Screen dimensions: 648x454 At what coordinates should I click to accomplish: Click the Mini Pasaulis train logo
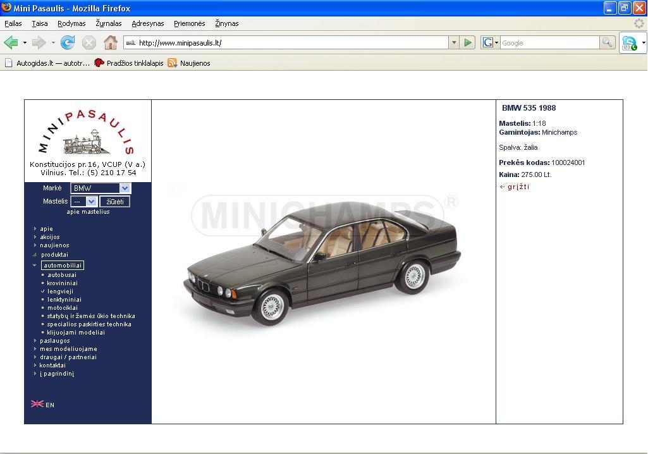pyautogui.click(x=88, y=132)
